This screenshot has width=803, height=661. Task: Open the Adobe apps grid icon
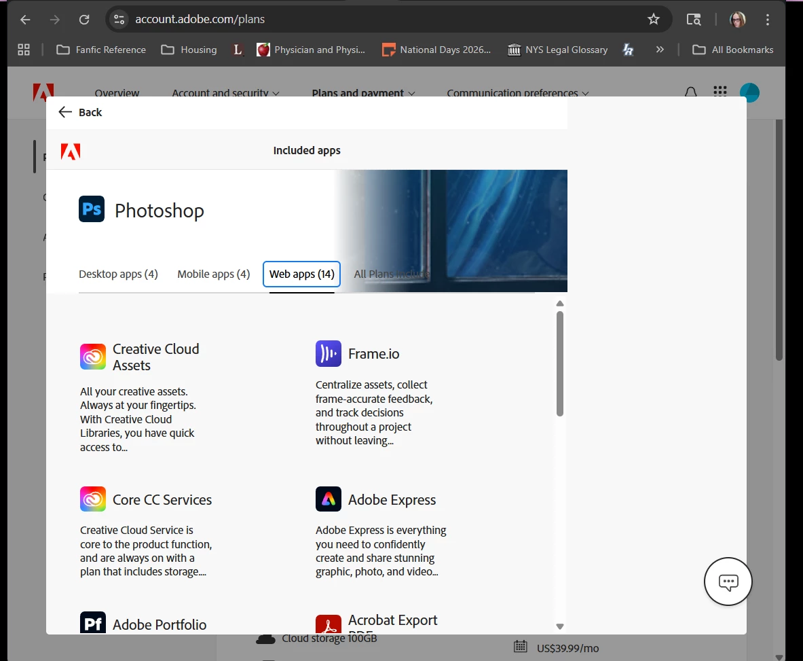click(720, 91)
